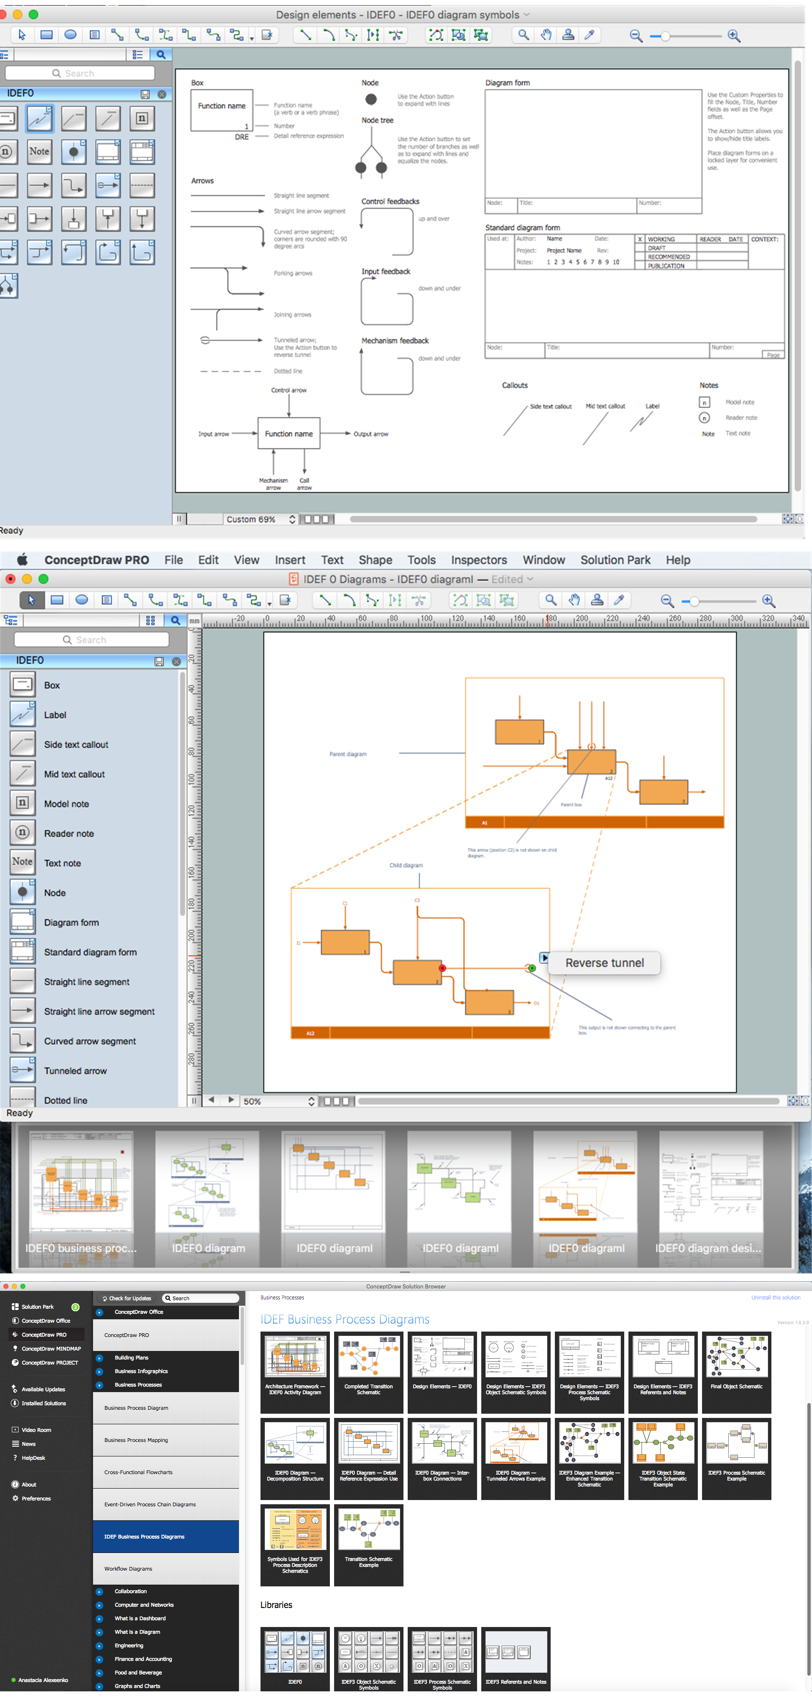812x1696 pixels.
Task: Open the Inspectors menu
Action: pyautogui.click(x=478, y=560)
